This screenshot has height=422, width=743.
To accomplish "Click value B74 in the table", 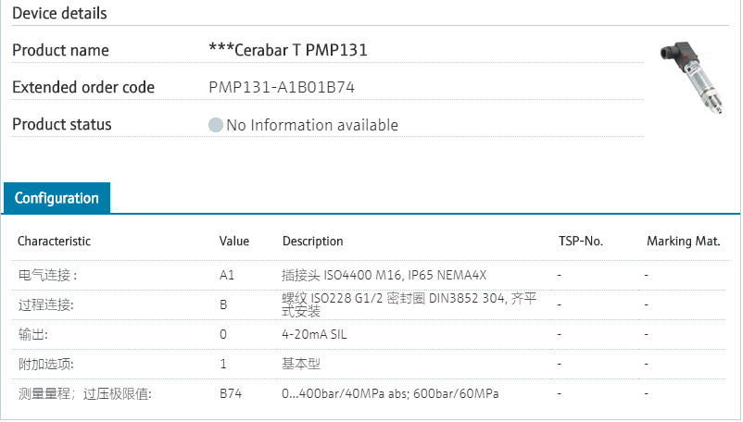I will (231, 393).
